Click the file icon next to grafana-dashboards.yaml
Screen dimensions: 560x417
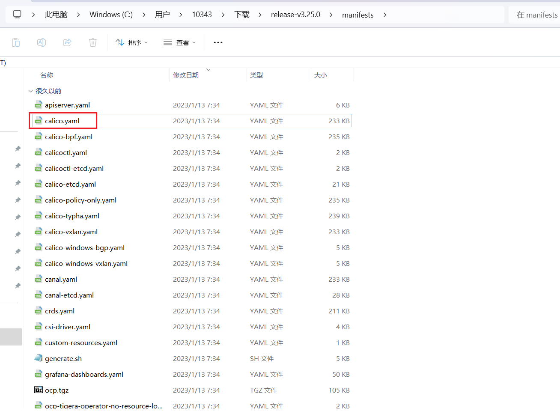click(38, 374)
